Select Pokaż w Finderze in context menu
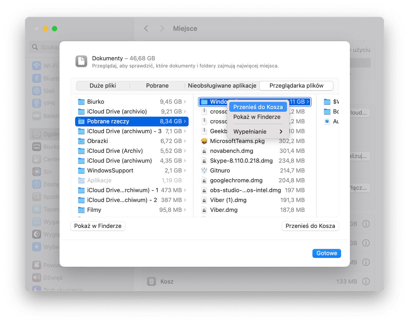This screenshot has height=324, width=409. pos(257,117)
